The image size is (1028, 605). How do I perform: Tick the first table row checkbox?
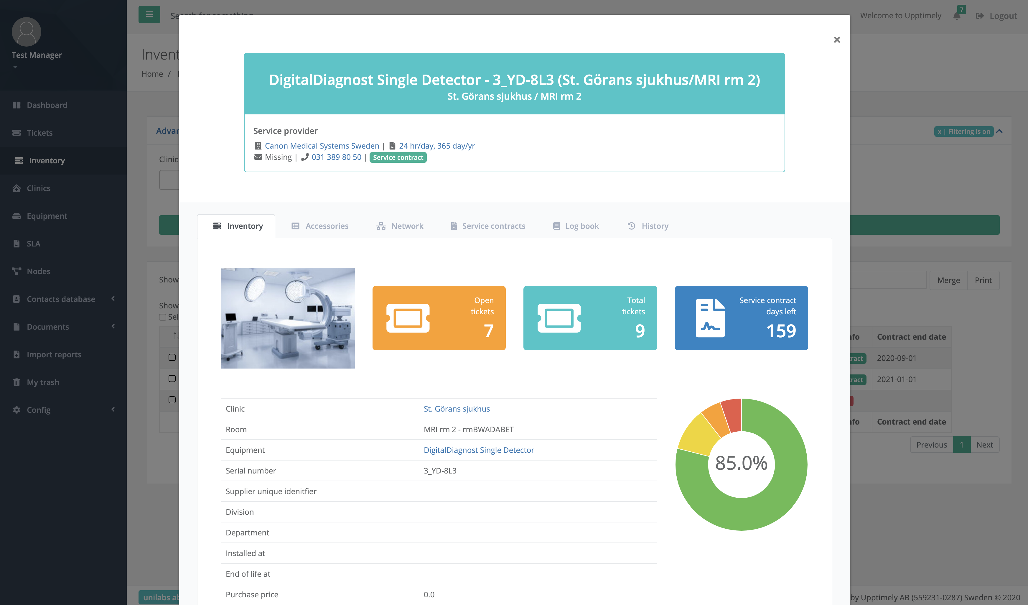coord(172,357)
